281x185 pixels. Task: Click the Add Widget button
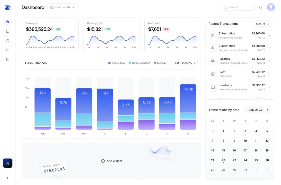click(111, 161)
